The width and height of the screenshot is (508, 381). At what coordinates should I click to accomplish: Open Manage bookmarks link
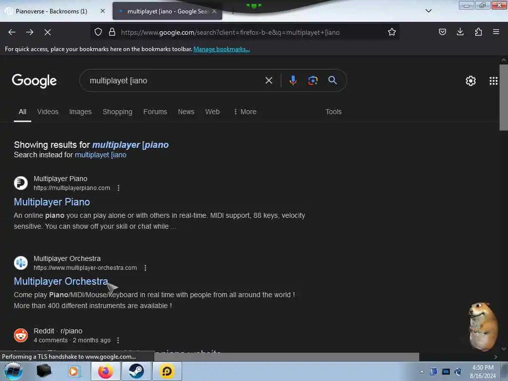point(222,49)
